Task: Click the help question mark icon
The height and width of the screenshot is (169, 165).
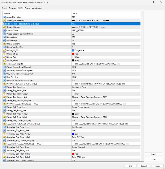Action: [x=153, y=2]
